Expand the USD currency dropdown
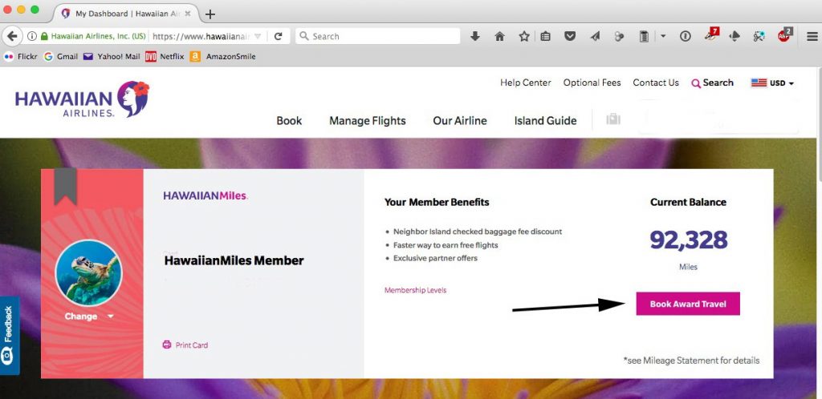Screen dimensions: 822x399 point(773,83)
